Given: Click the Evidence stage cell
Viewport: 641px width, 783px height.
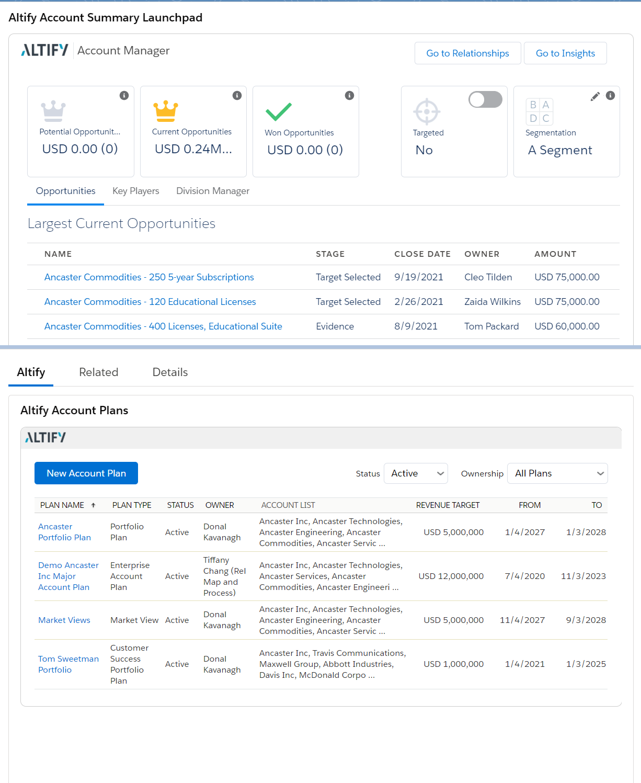Looking at the screenshot, I should (335, 326).
